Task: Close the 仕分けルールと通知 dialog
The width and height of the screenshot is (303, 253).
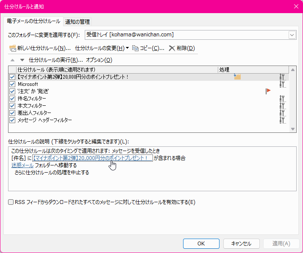Action: coord(296,6)
